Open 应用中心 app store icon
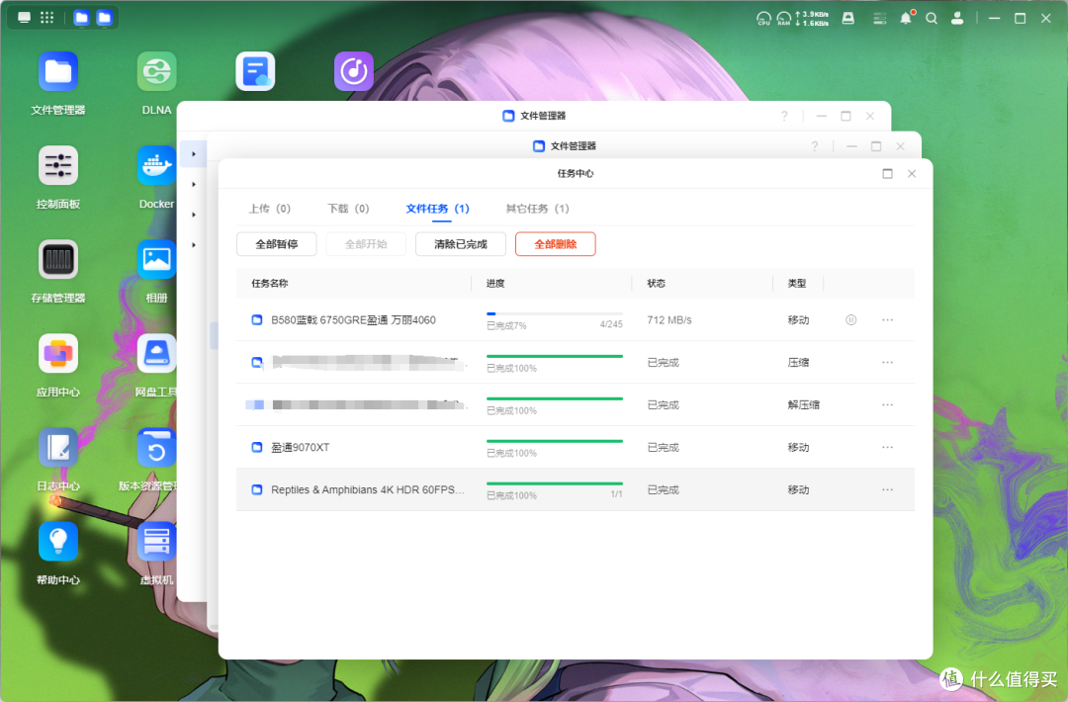 tap(58, 353)
